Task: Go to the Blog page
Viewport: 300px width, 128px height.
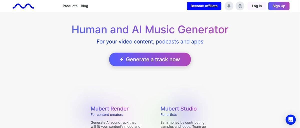Action: (84, 6)
